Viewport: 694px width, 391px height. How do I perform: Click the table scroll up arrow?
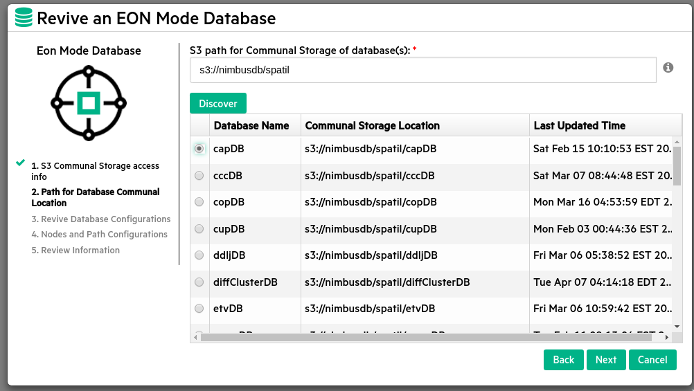[677, 141]
